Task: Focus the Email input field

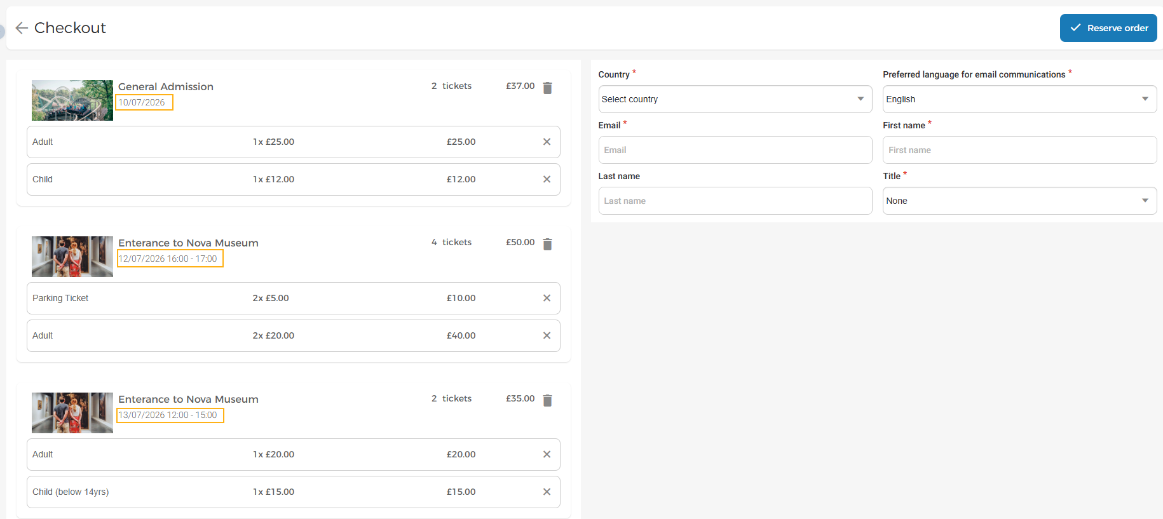Action: click(735, 150)
